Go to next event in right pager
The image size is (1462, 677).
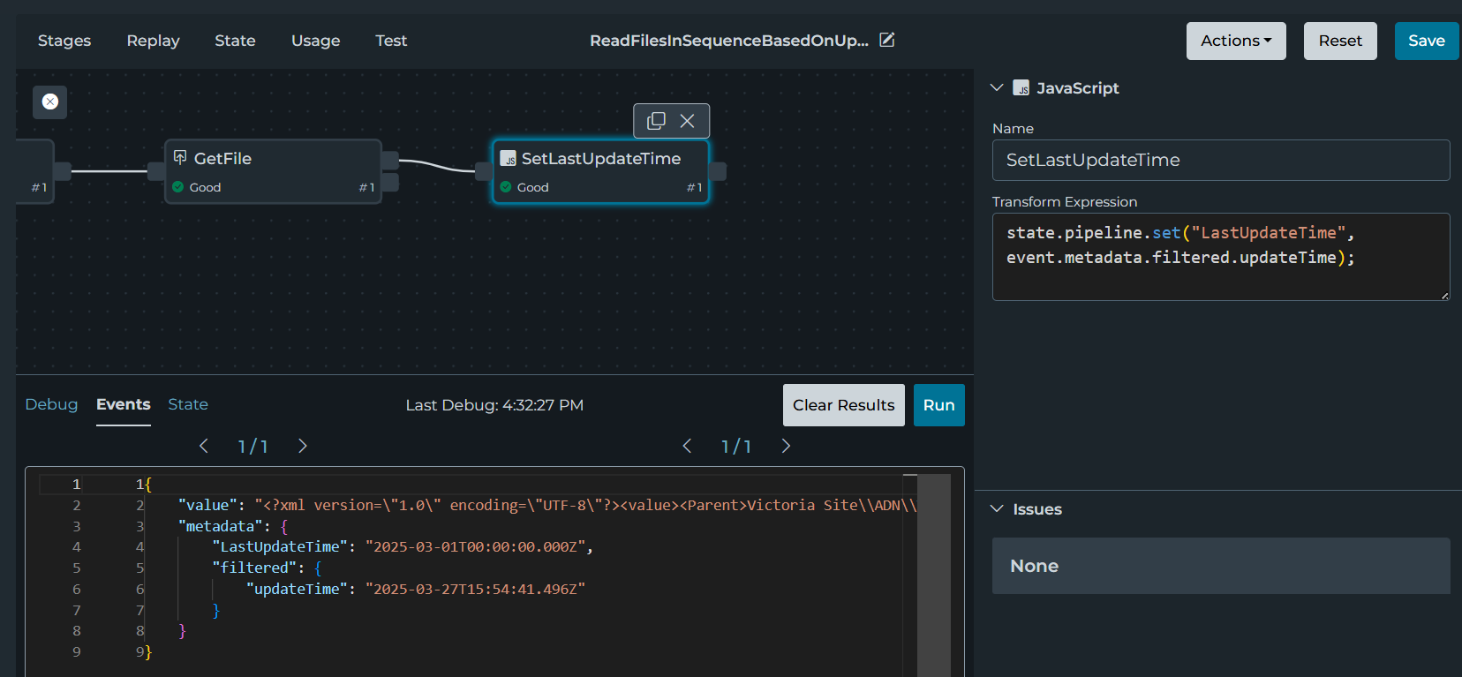pos(786,446)
